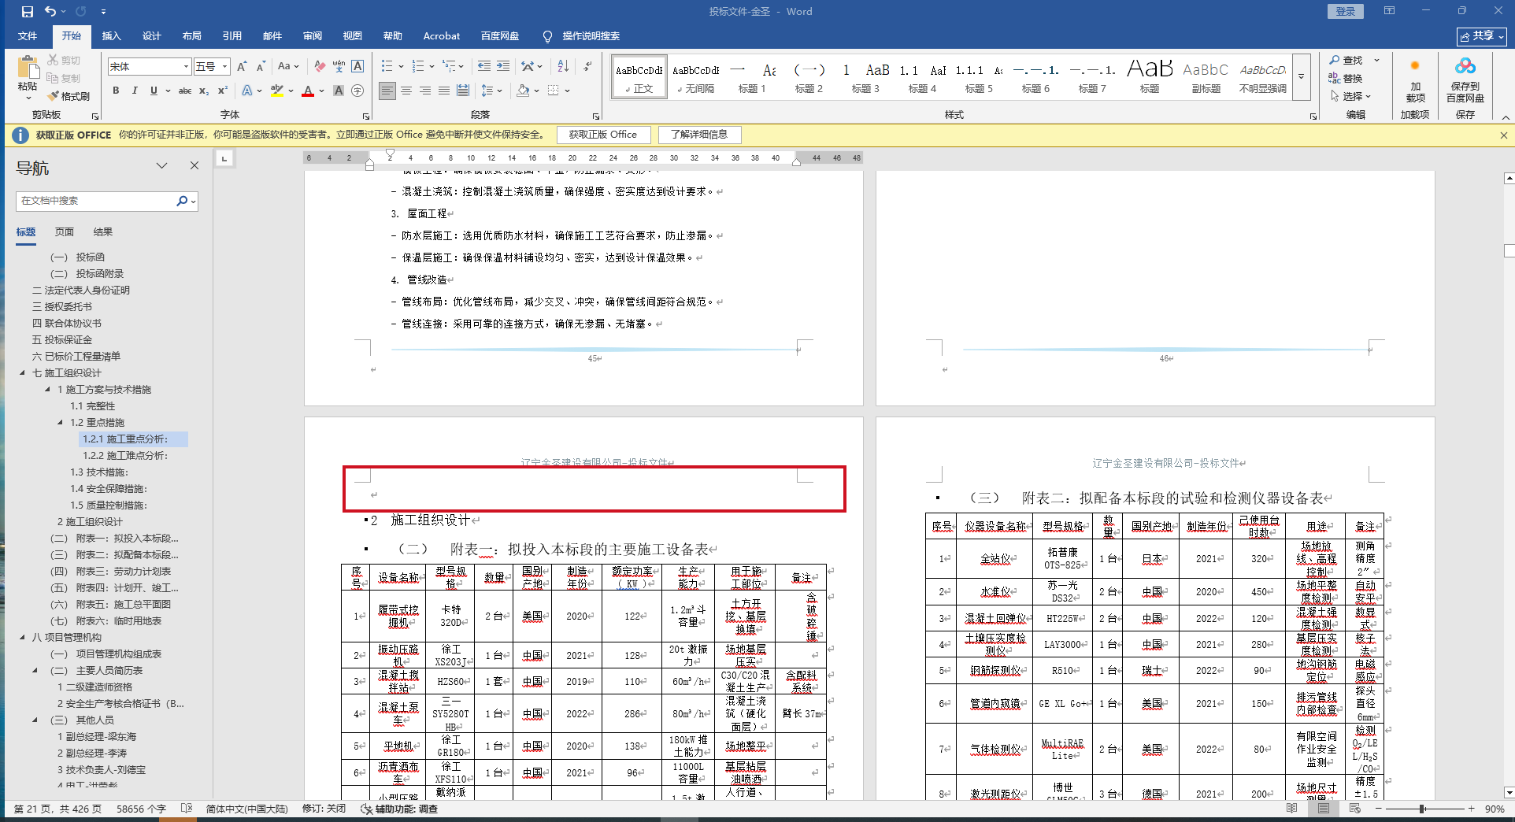Collapse the 1.2 重点措施 heading

60,423
